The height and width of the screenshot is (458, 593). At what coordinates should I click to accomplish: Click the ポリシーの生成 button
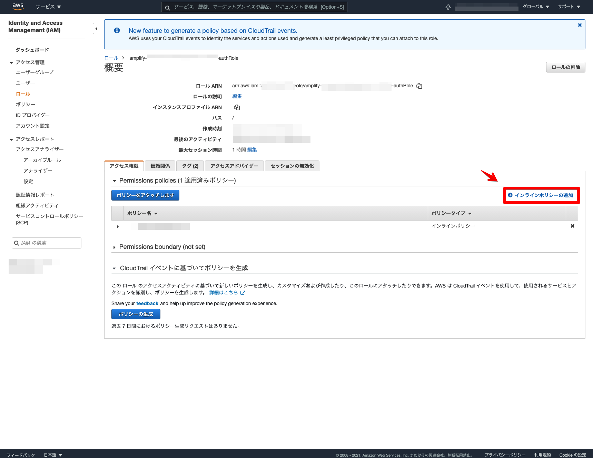[136, 314]
